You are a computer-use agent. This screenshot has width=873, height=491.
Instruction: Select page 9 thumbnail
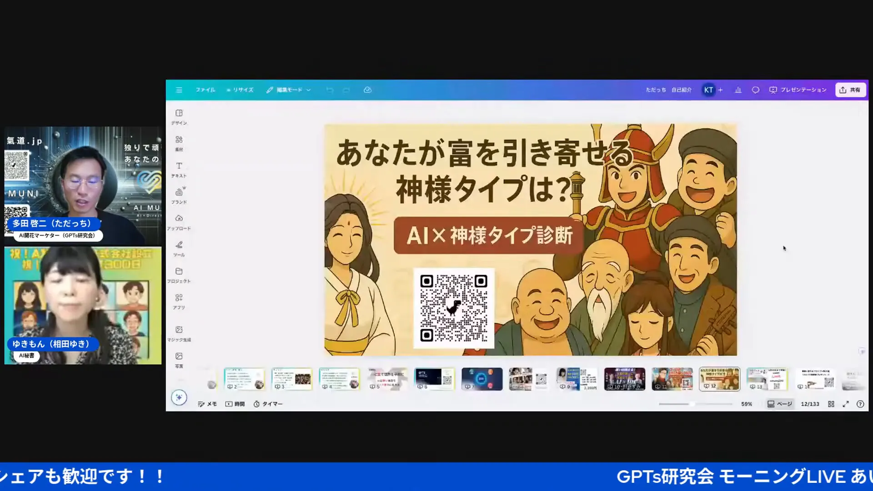[x=577, y=379]
